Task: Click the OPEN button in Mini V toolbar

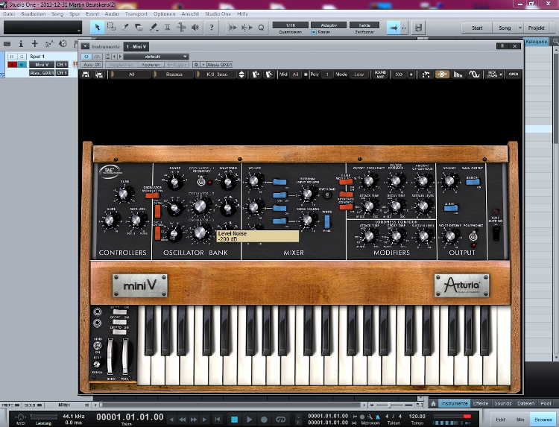Action: (x=514, y=74)
